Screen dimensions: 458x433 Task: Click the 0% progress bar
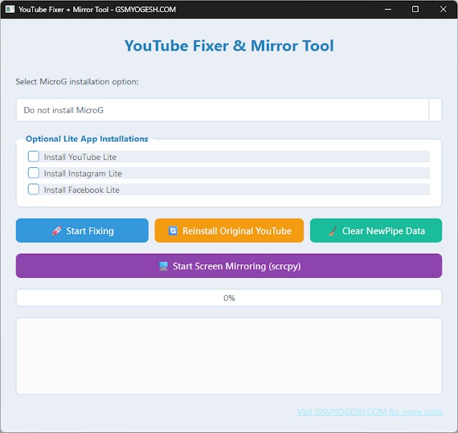[229, 298]
